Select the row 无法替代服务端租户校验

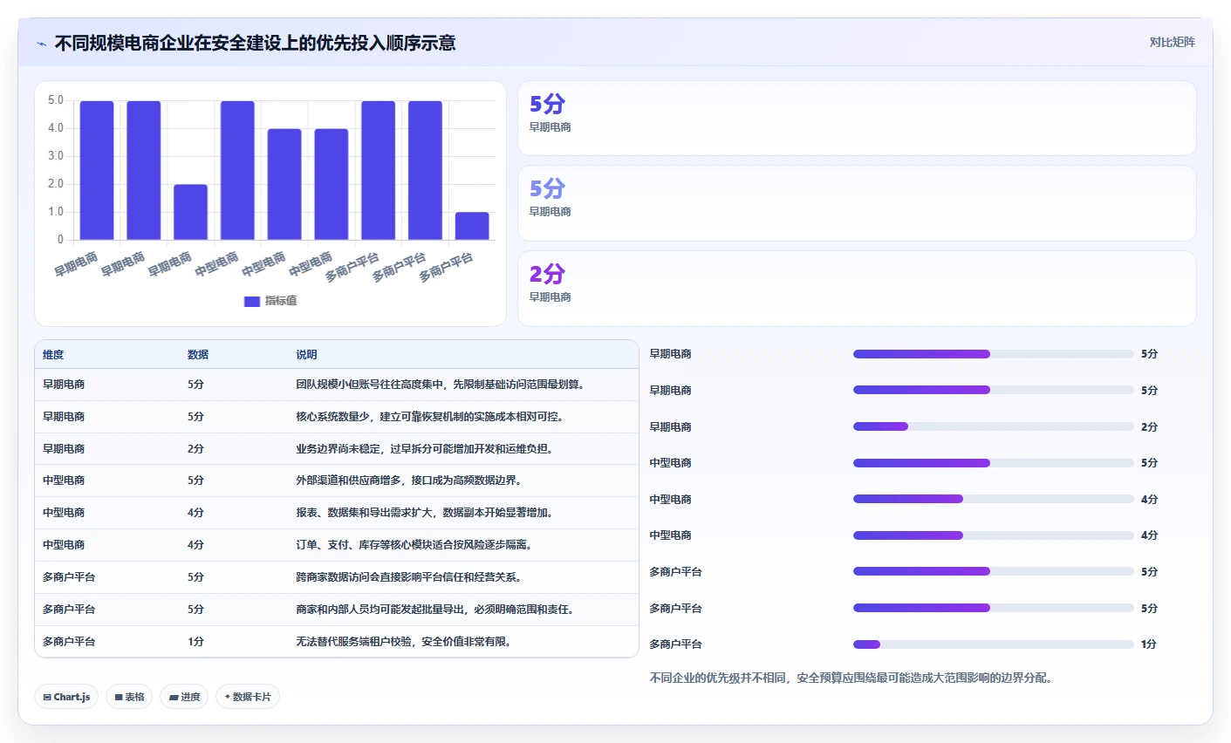(x=337, y=642)
